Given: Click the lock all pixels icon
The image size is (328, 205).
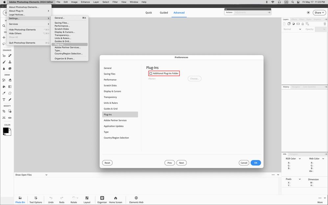Looking at the screenshot, I should coord(302,24).
